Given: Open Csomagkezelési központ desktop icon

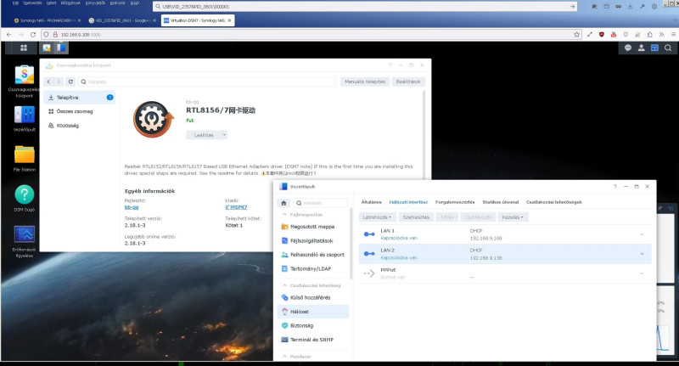Looking at the screenshot, I should coord(25,82).
